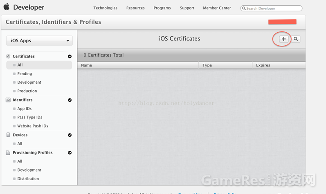The height and width of the screenshot is (194, 326).
Task: Click the Certificates section heading
Action: pyautogui.click(x=23, y=56)
